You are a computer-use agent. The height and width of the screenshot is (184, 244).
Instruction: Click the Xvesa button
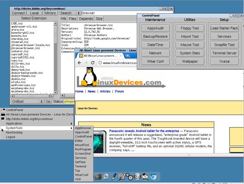pos(224,61)
